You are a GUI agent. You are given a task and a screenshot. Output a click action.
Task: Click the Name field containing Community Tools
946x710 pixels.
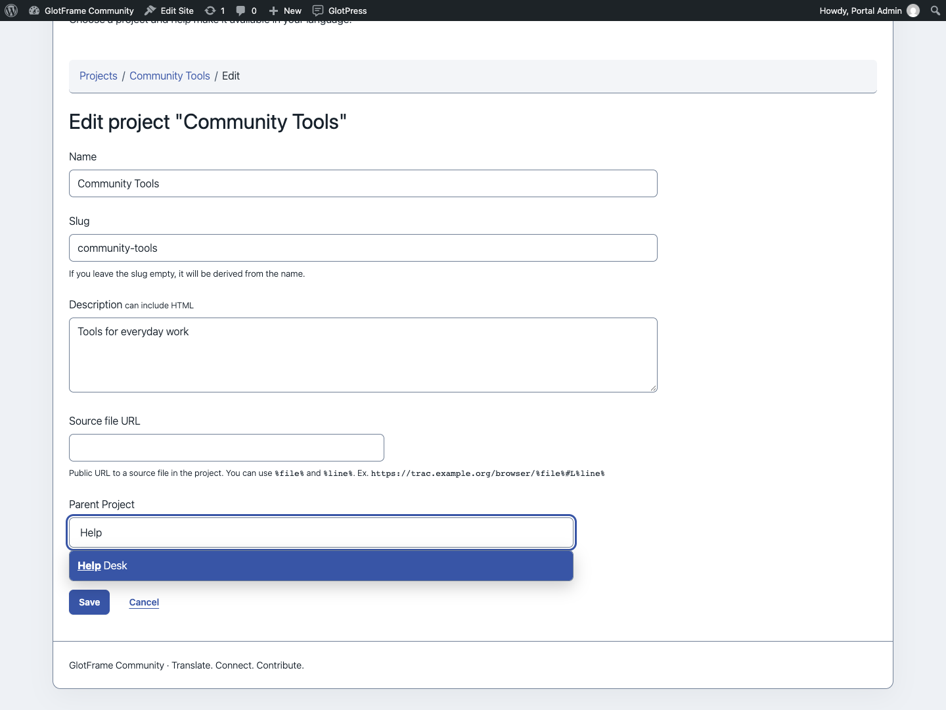pos(363,183)
